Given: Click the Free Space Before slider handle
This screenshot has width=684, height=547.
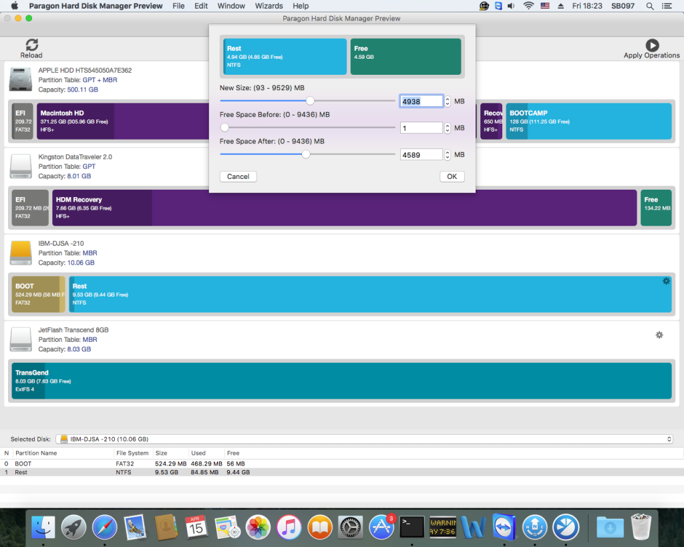Looking at the screenshot, I should click(x=224, y=128).
